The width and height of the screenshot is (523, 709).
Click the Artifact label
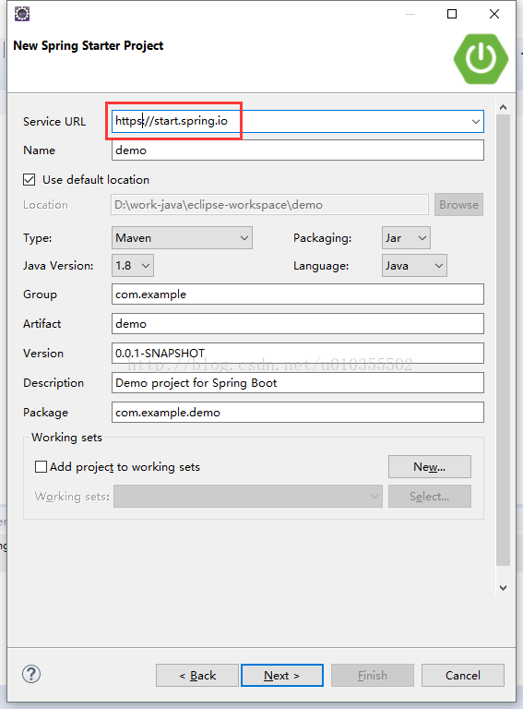point(42,324)
